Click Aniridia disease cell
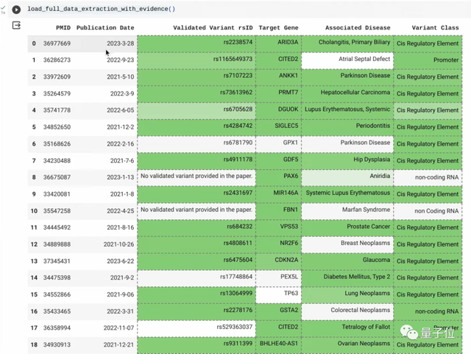This screenshot has height=354, width=471. (347, 177)
